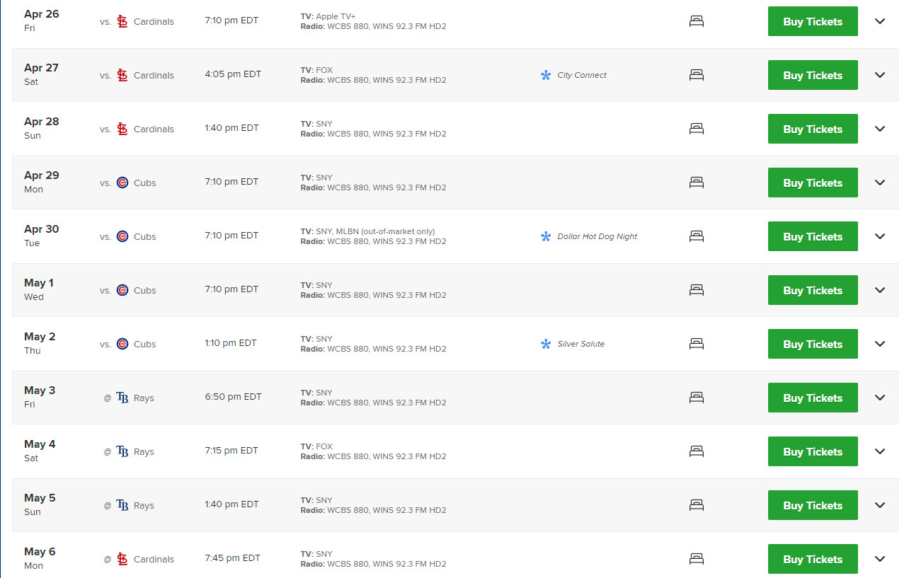The height and width of the screenshot is (578, 909).
Task: Expand the Apr 26 game details chevron
Action: click(x=880, y=21)
